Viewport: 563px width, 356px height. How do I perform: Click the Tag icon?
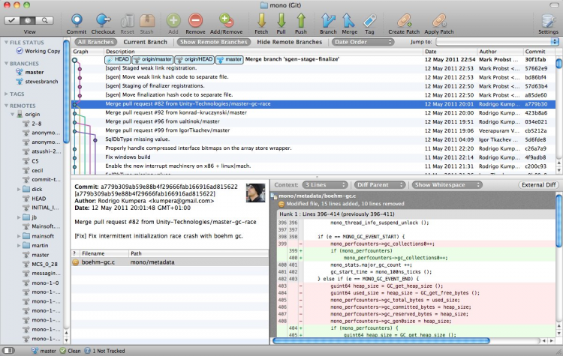point(369,20)
